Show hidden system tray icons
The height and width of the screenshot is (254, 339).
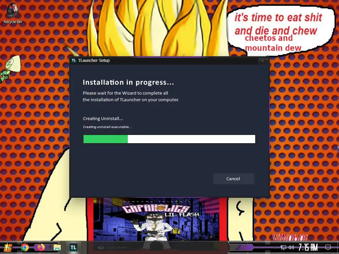tap(275, 247)
